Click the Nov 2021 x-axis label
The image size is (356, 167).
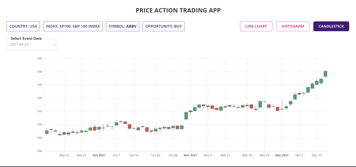click(x=191, y=155)
